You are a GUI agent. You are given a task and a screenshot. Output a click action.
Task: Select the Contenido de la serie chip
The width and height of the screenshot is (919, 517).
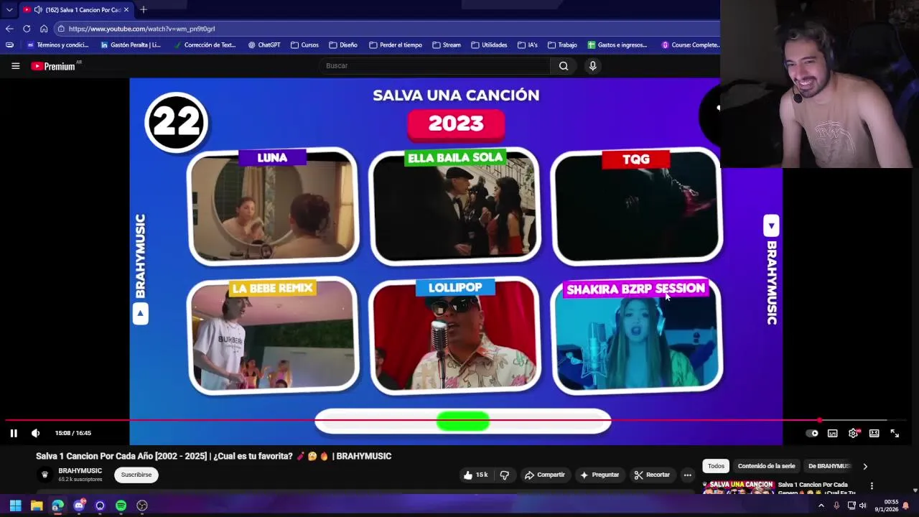766,466
